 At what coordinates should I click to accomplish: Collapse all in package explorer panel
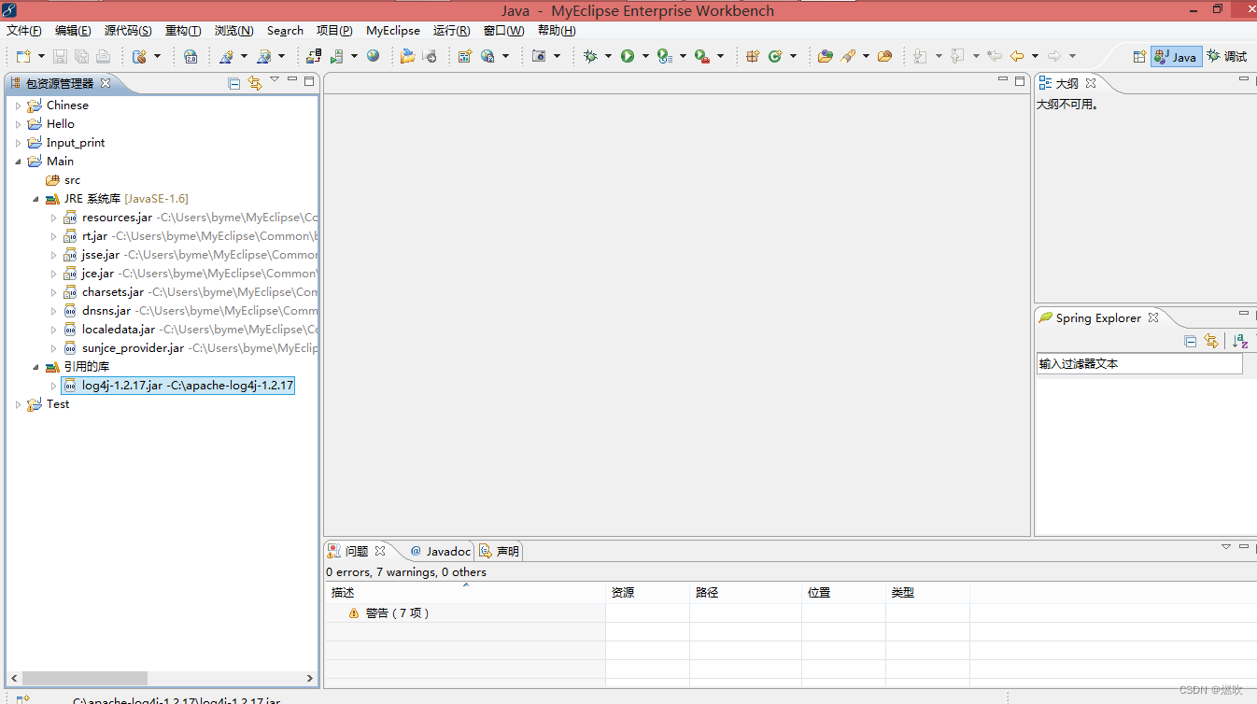234,83
